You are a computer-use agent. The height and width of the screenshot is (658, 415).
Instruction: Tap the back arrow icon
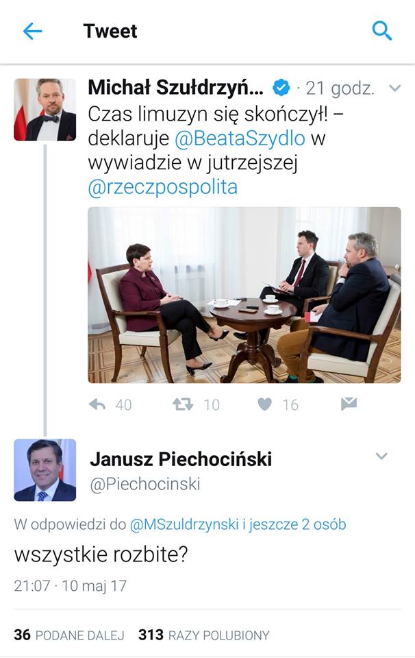click(x=32, y=32)
